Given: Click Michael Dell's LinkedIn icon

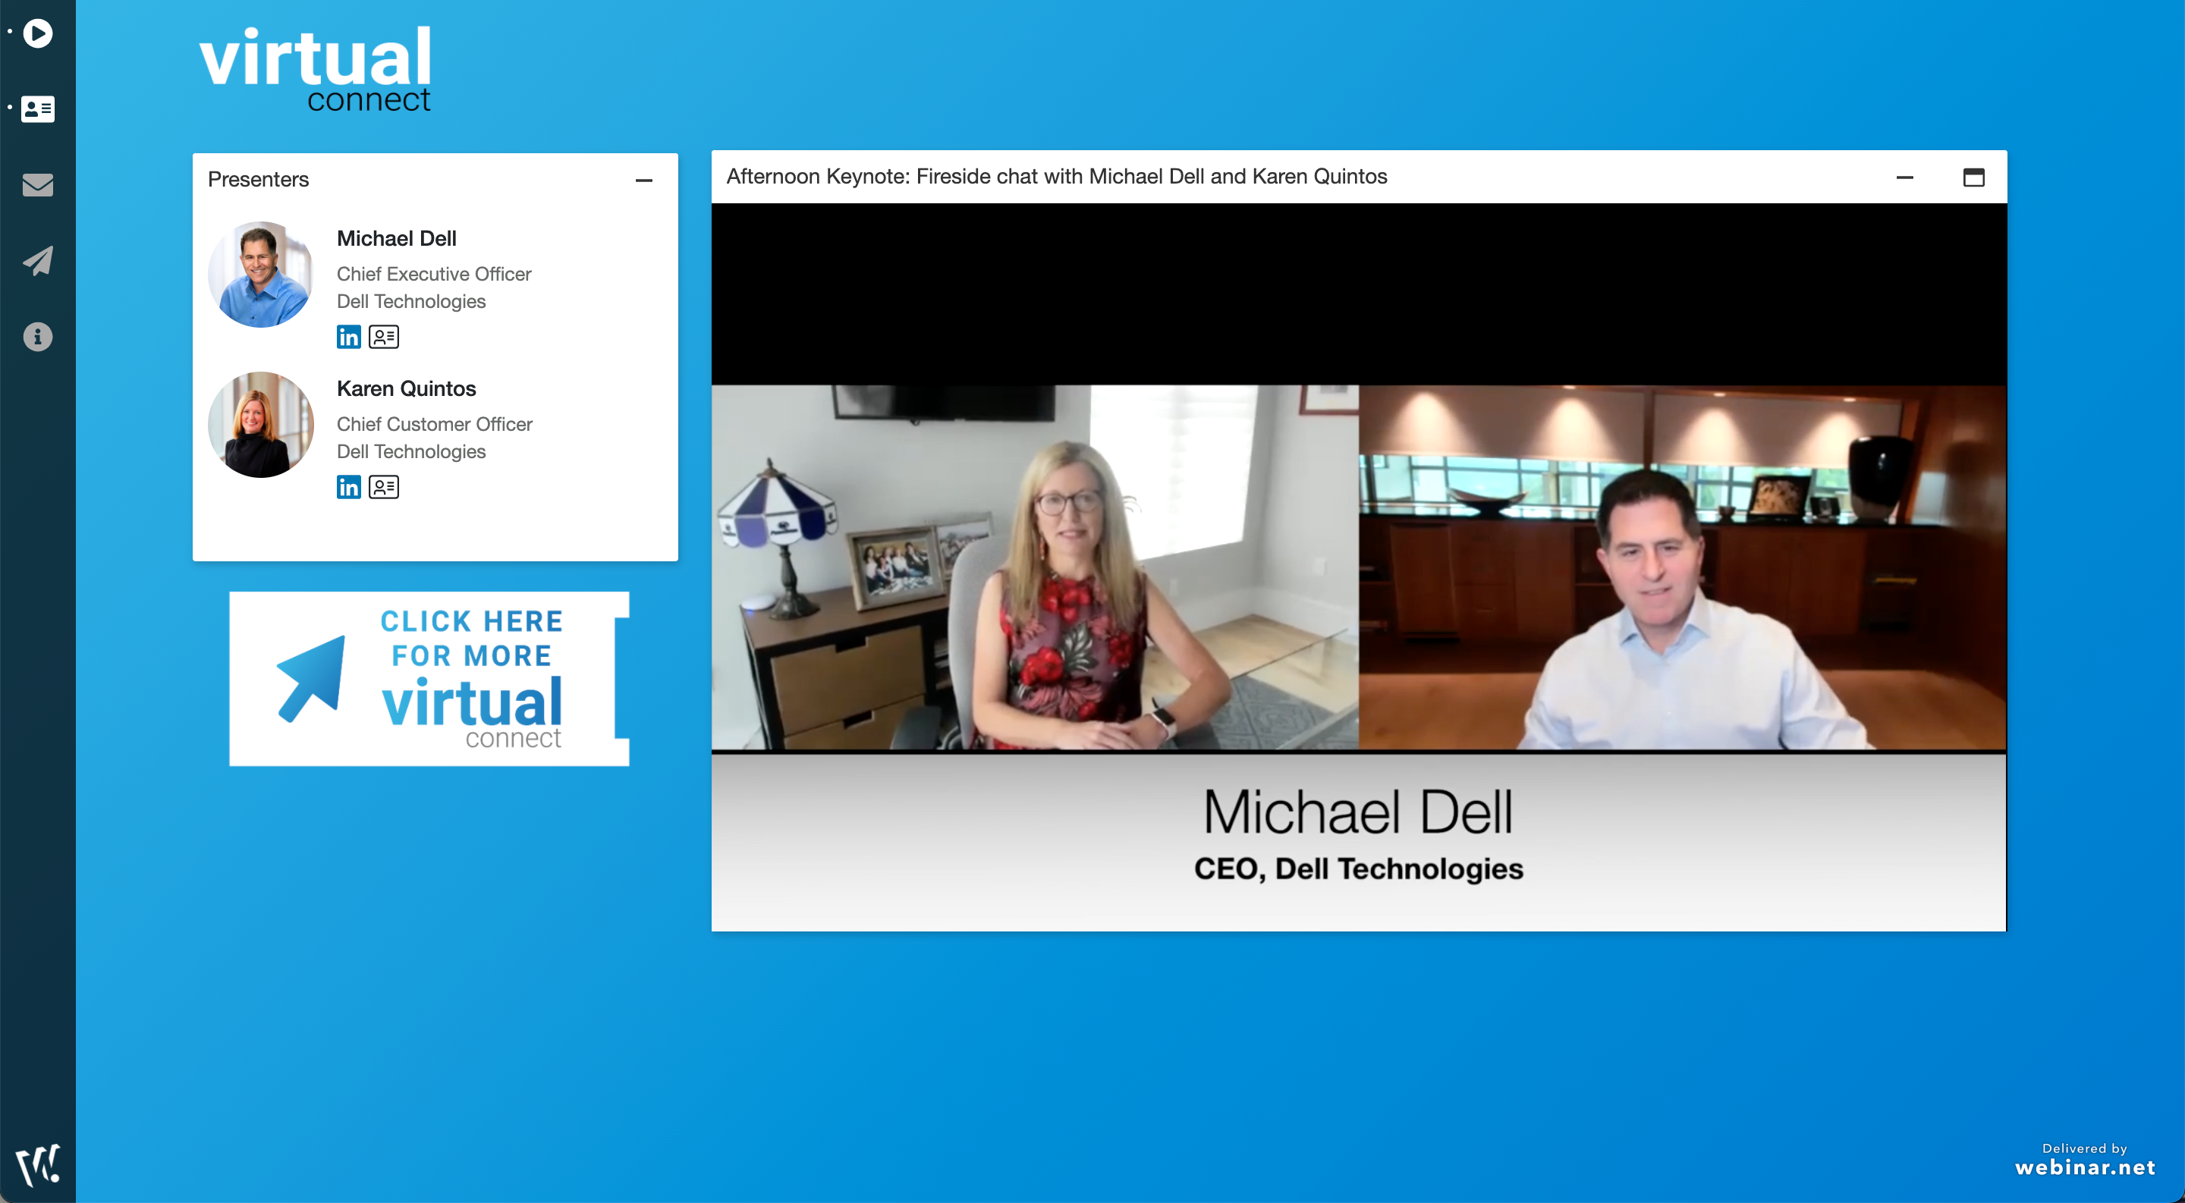Looking at the screenshot, I should click(347, 335).
